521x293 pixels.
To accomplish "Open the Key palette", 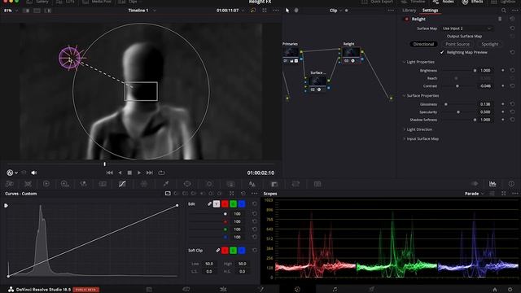I will click(274, 184).
